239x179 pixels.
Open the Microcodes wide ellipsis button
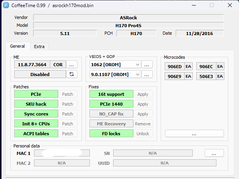[194, 133]
